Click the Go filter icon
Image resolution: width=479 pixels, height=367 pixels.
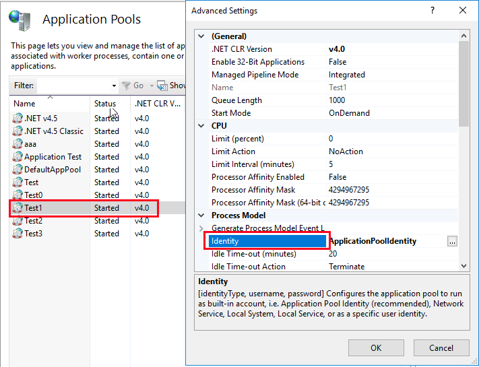pos(125,86)
